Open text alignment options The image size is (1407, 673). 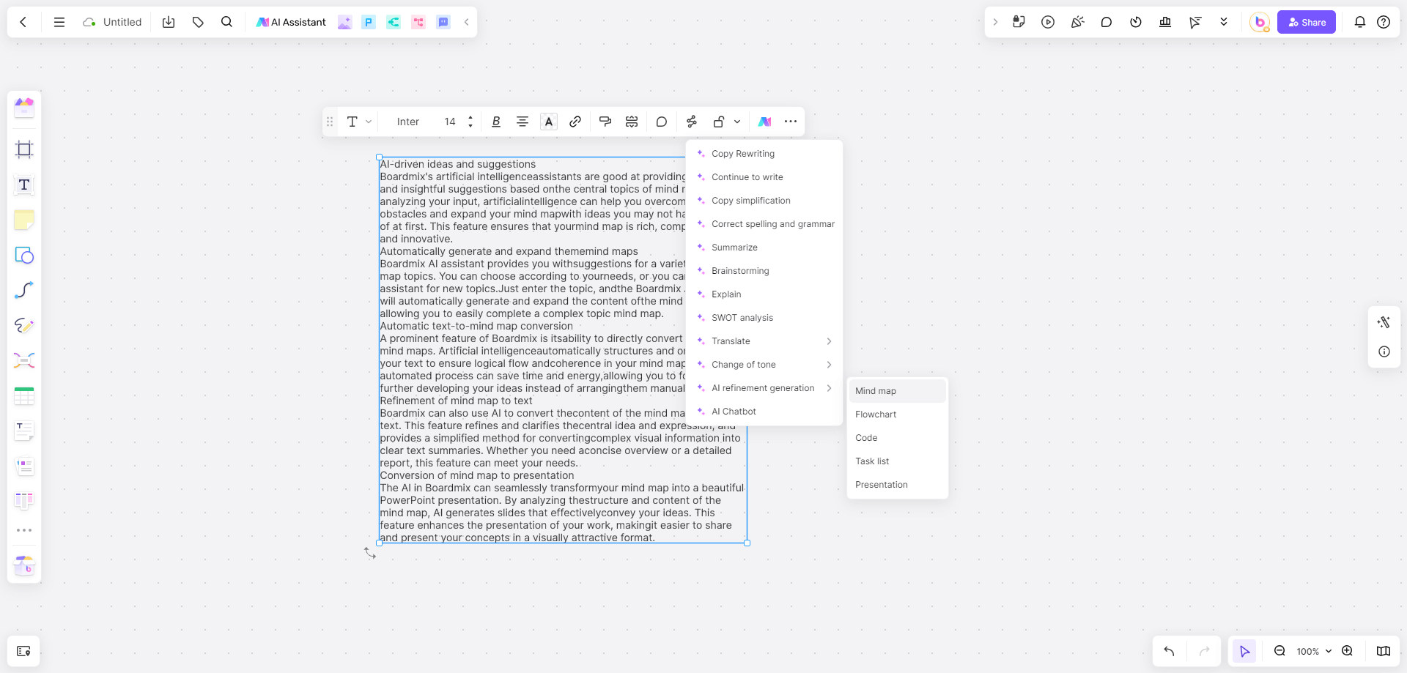522,122
